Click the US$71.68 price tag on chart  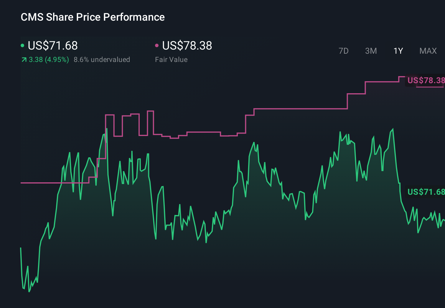pyautogui.click(x=426, y=192)
